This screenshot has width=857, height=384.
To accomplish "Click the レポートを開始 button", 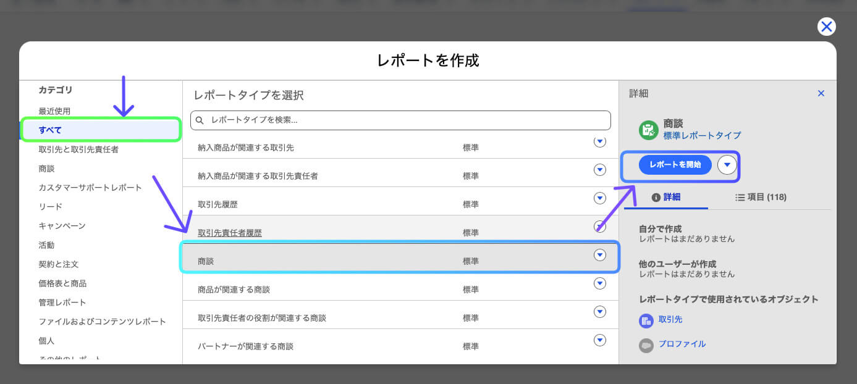I will [x=675, y=165].
